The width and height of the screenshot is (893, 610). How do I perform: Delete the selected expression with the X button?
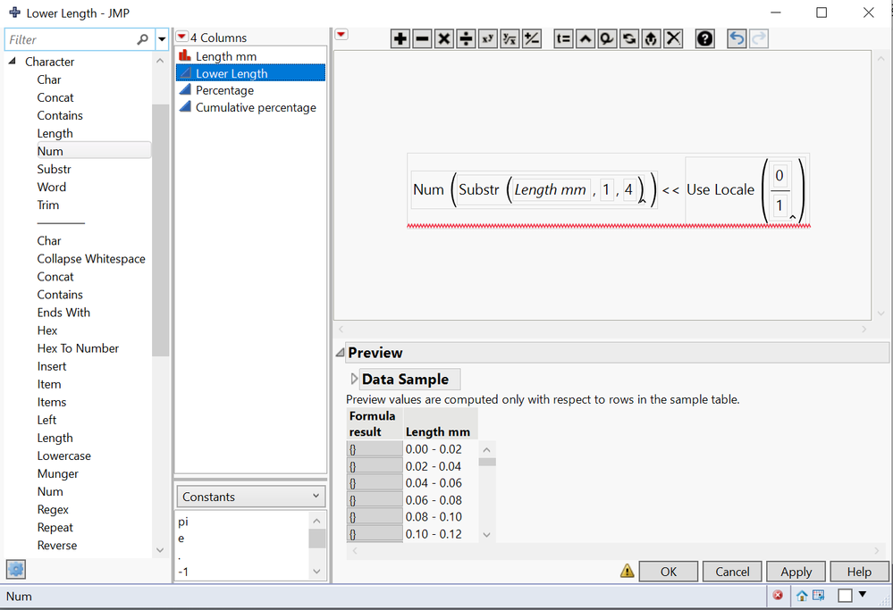pyautogui.click(x=673, y=38)
